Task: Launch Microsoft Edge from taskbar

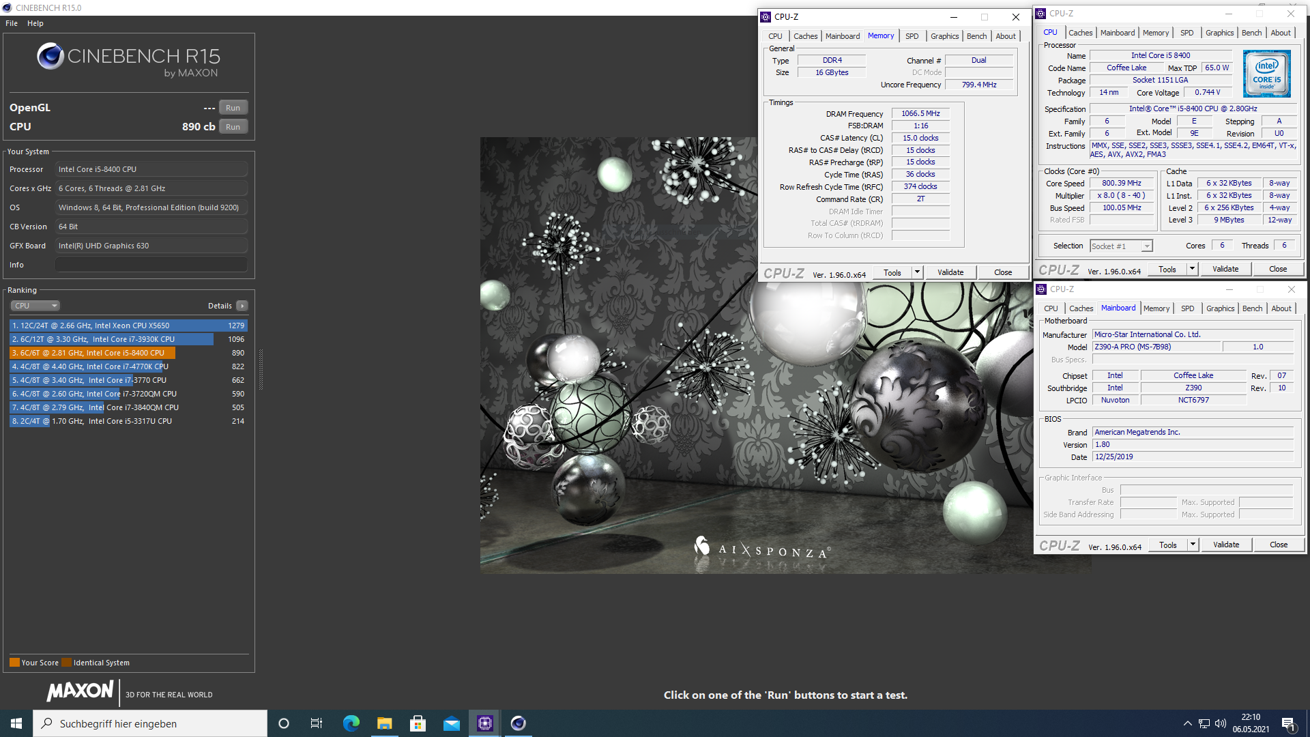Action: pos(351,723)
